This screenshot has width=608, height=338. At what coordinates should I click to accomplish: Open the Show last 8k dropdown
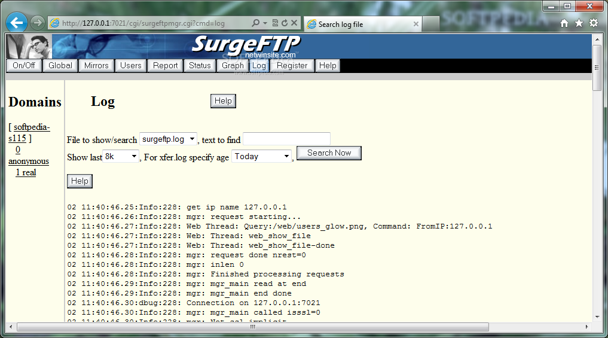[121, 156]
